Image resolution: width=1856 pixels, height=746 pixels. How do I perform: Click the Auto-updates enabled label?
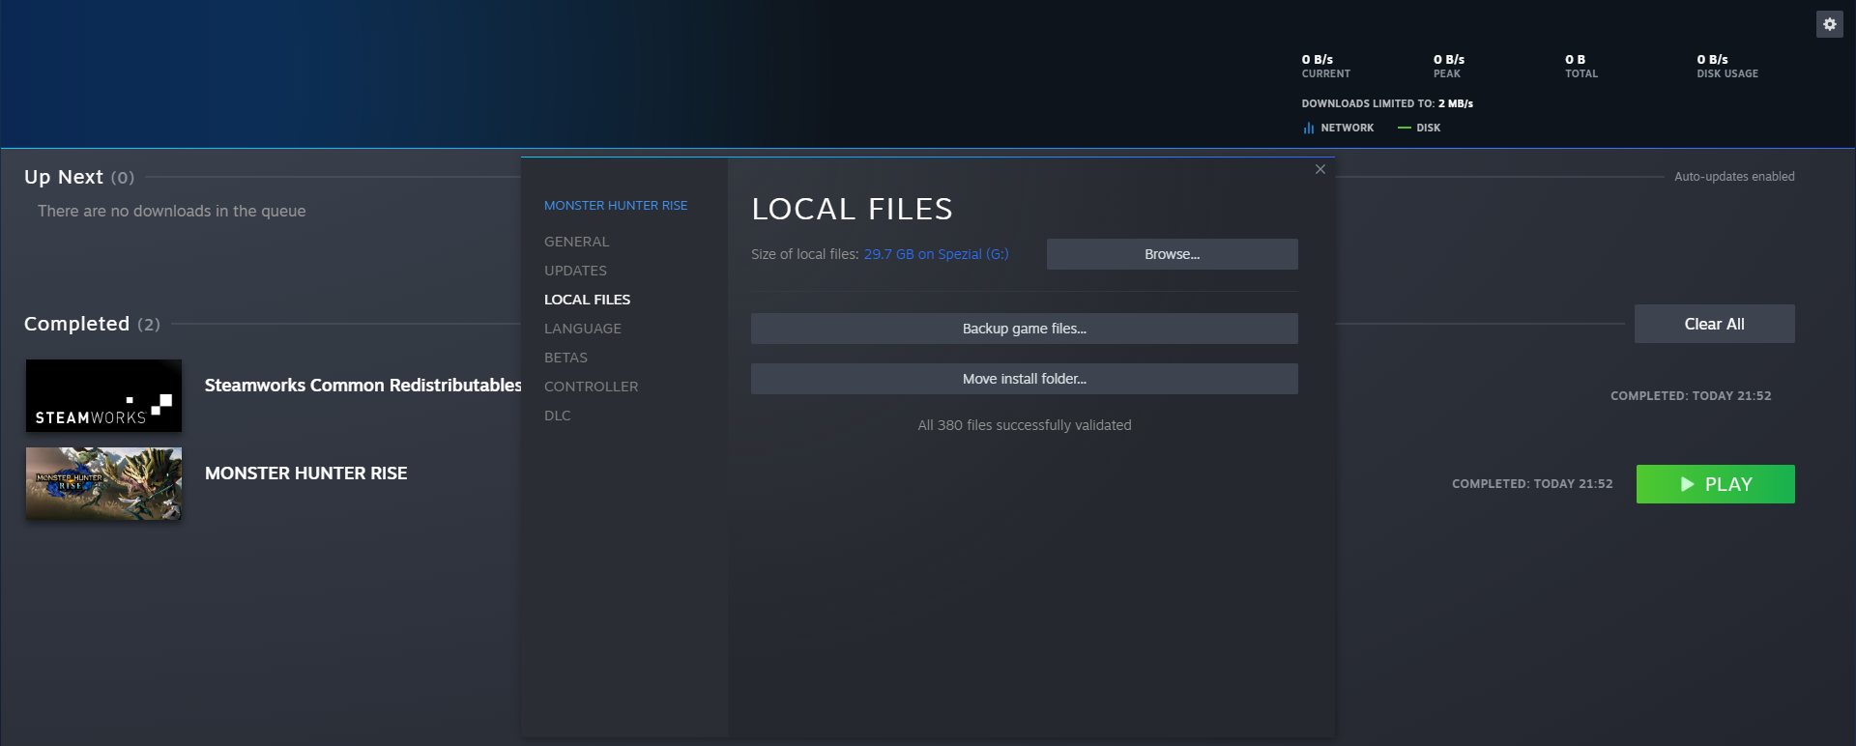[x=1734, y=177]
